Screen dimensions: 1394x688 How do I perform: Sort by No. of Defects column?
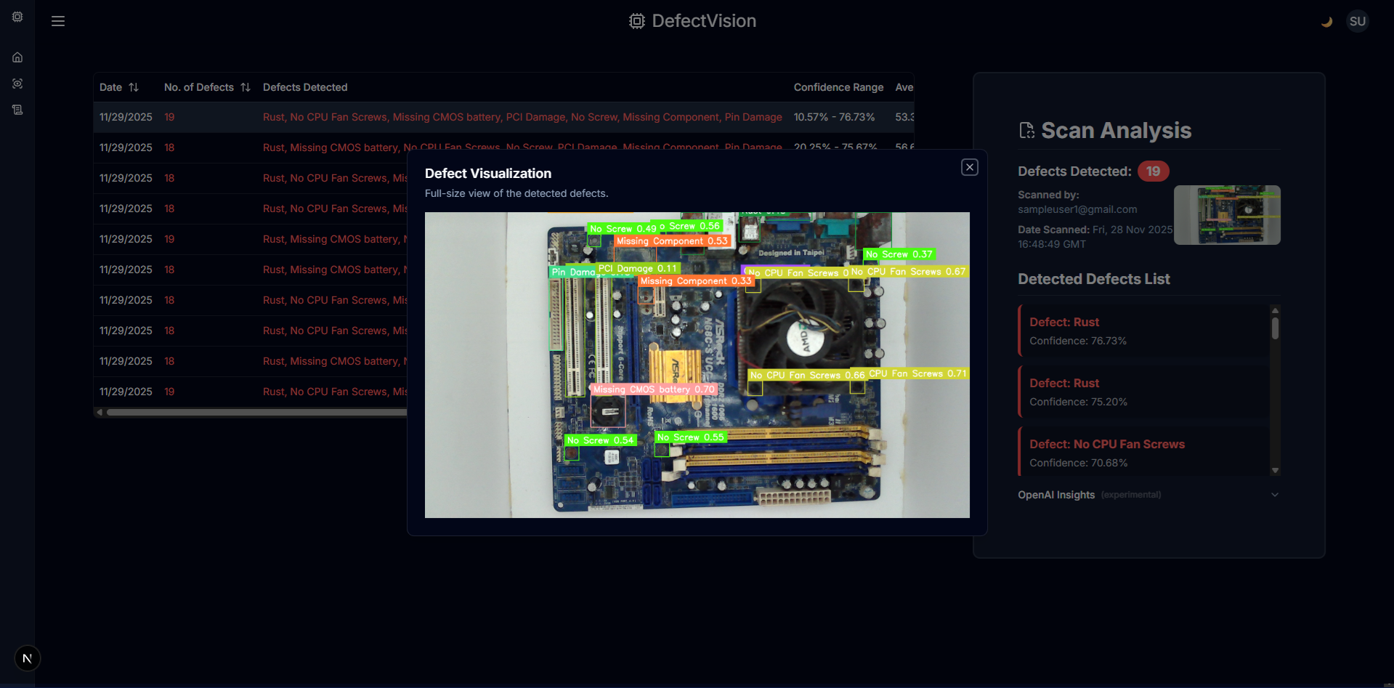click(207, 87)
